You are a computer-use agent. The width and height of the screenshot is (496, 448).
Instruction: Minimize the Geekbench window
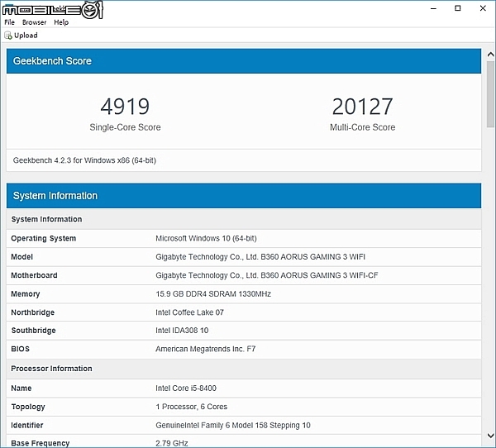(433, 8)
